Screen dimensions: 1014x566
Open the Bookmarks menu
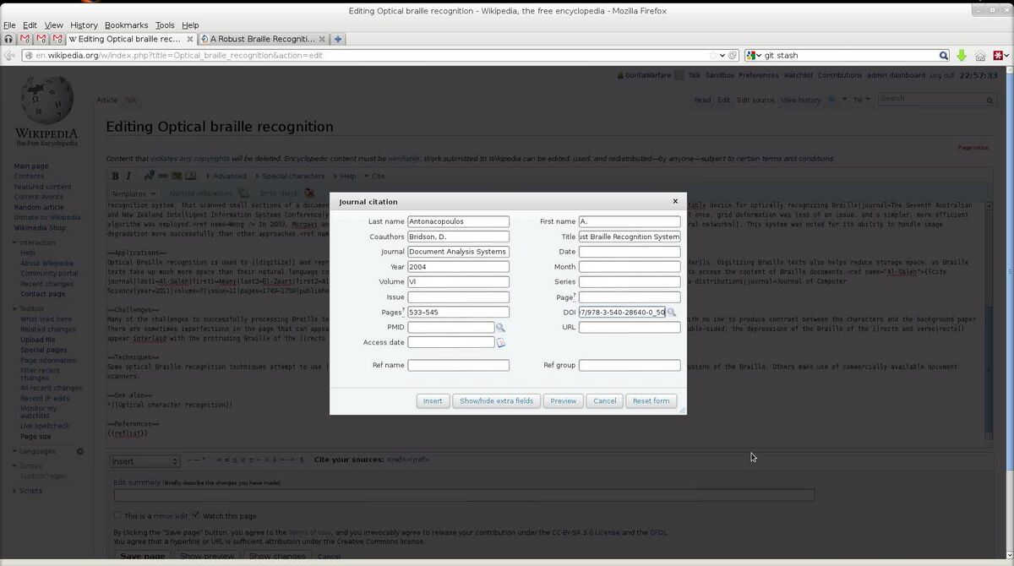coord(126,24)
